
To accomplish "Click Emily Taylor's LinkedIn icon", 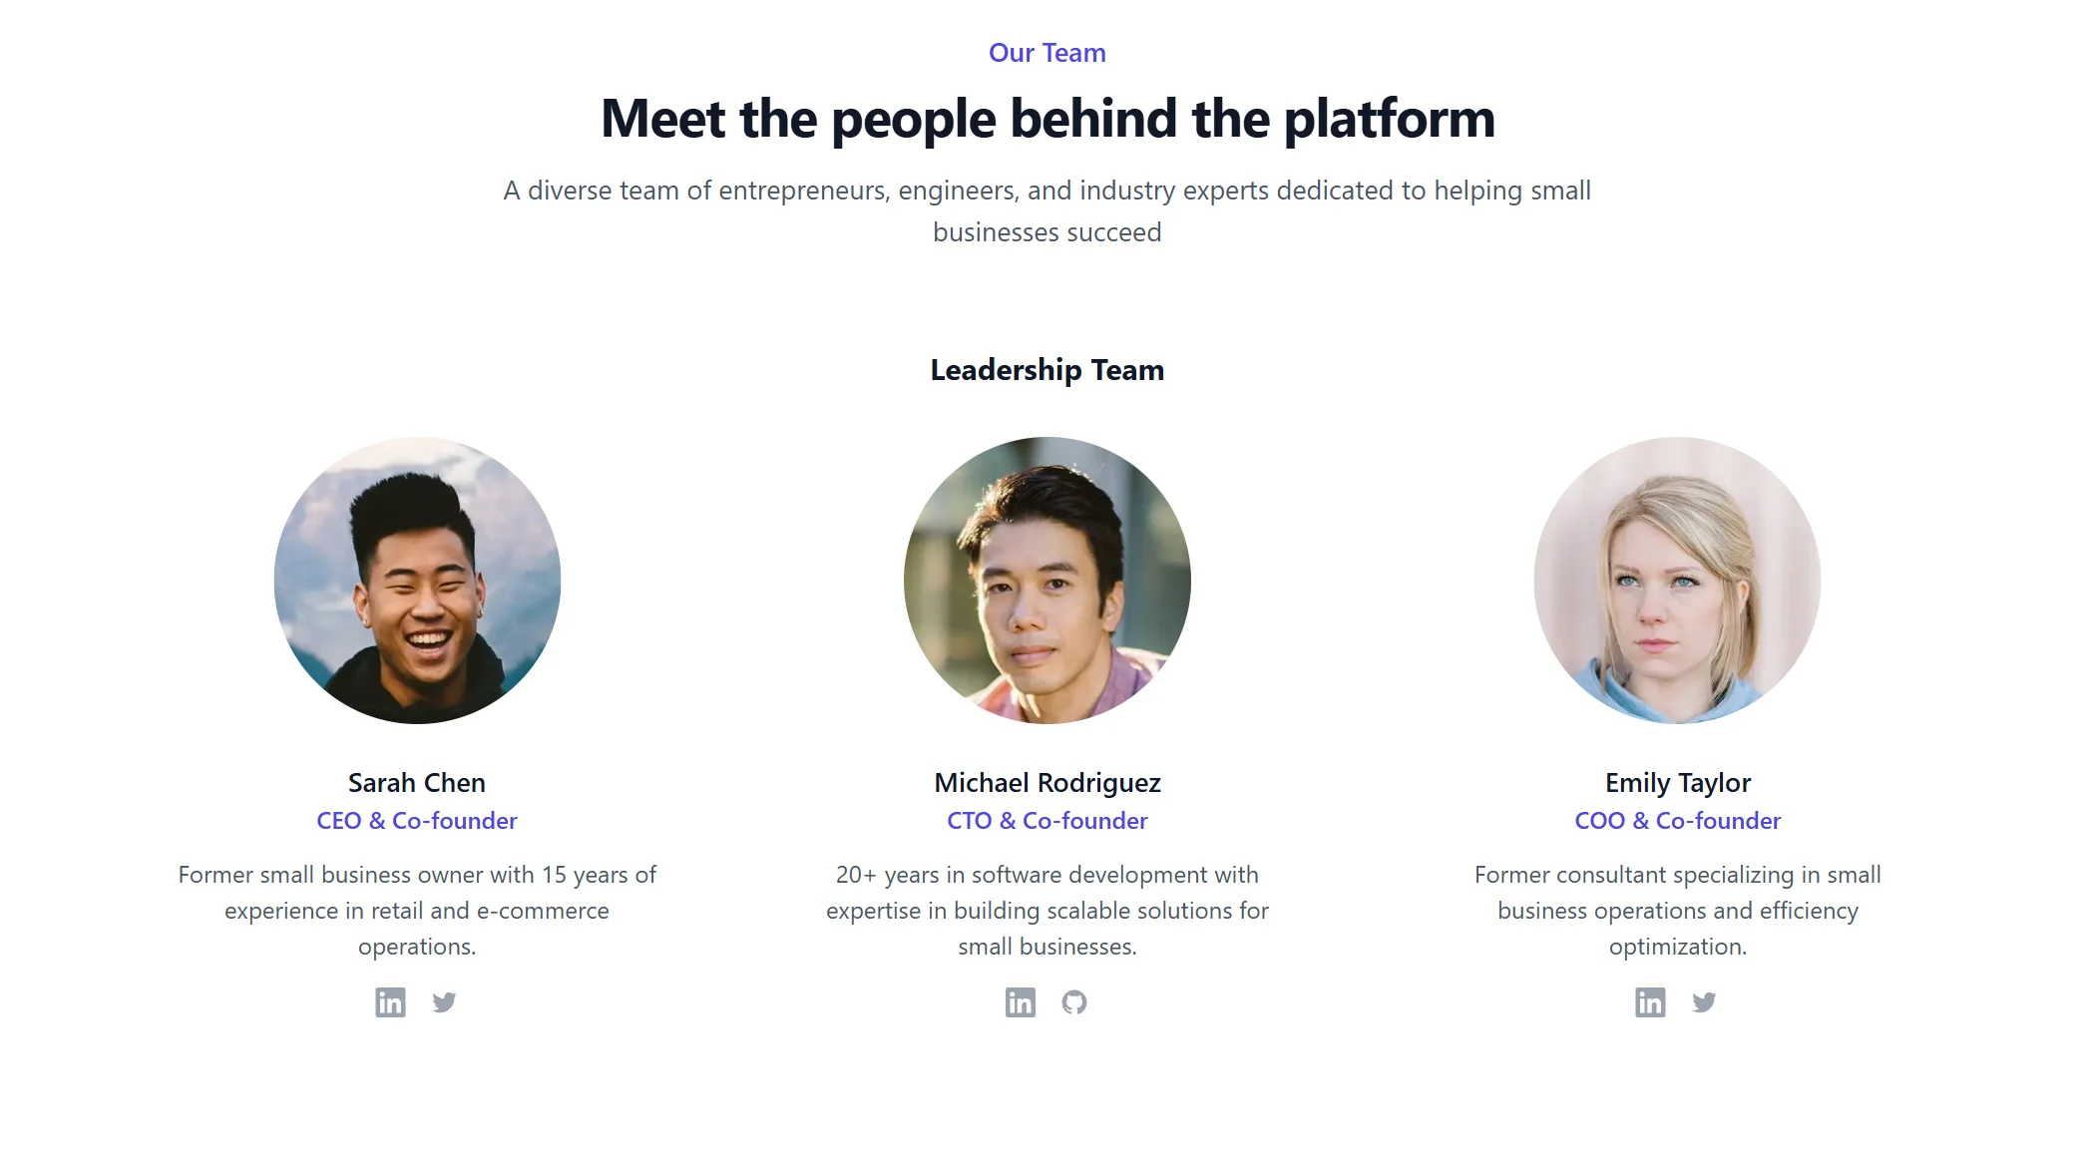I will click(x=1650, y=1002).
